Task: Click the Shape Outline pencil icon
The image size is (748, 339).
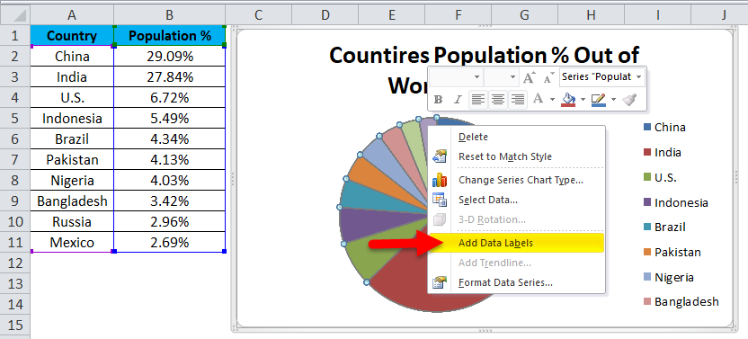Action: click(598, 99)
